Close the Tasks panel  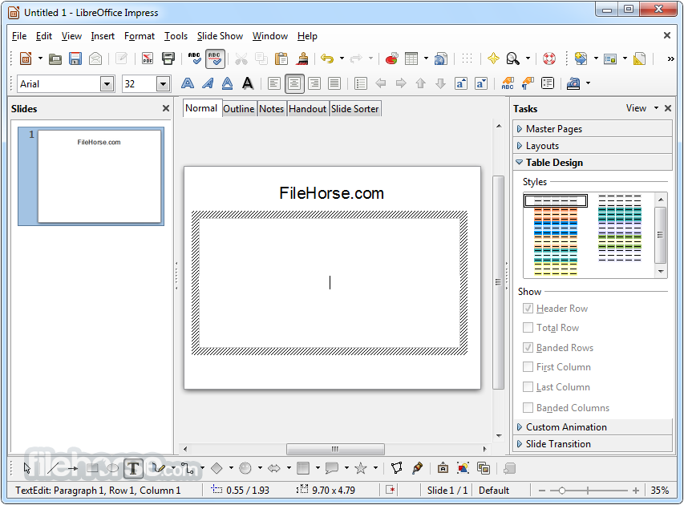pyautogui.click(x=668, y=108)
